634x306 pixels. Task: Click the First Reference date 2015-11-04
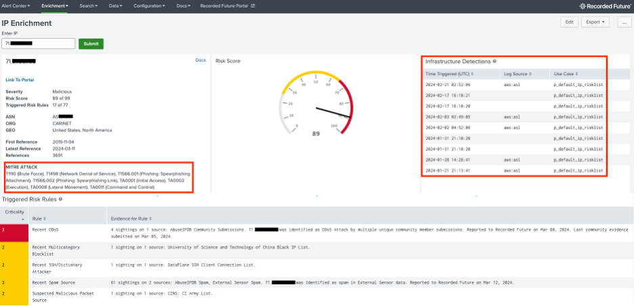click(x=64, y=142)
